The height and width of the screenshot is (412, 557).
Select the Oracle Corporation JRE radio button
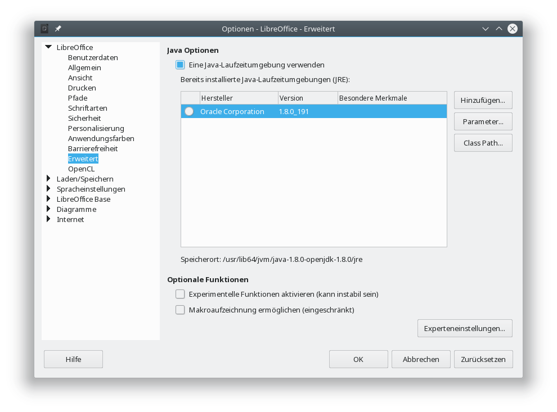tap(189, 111)
